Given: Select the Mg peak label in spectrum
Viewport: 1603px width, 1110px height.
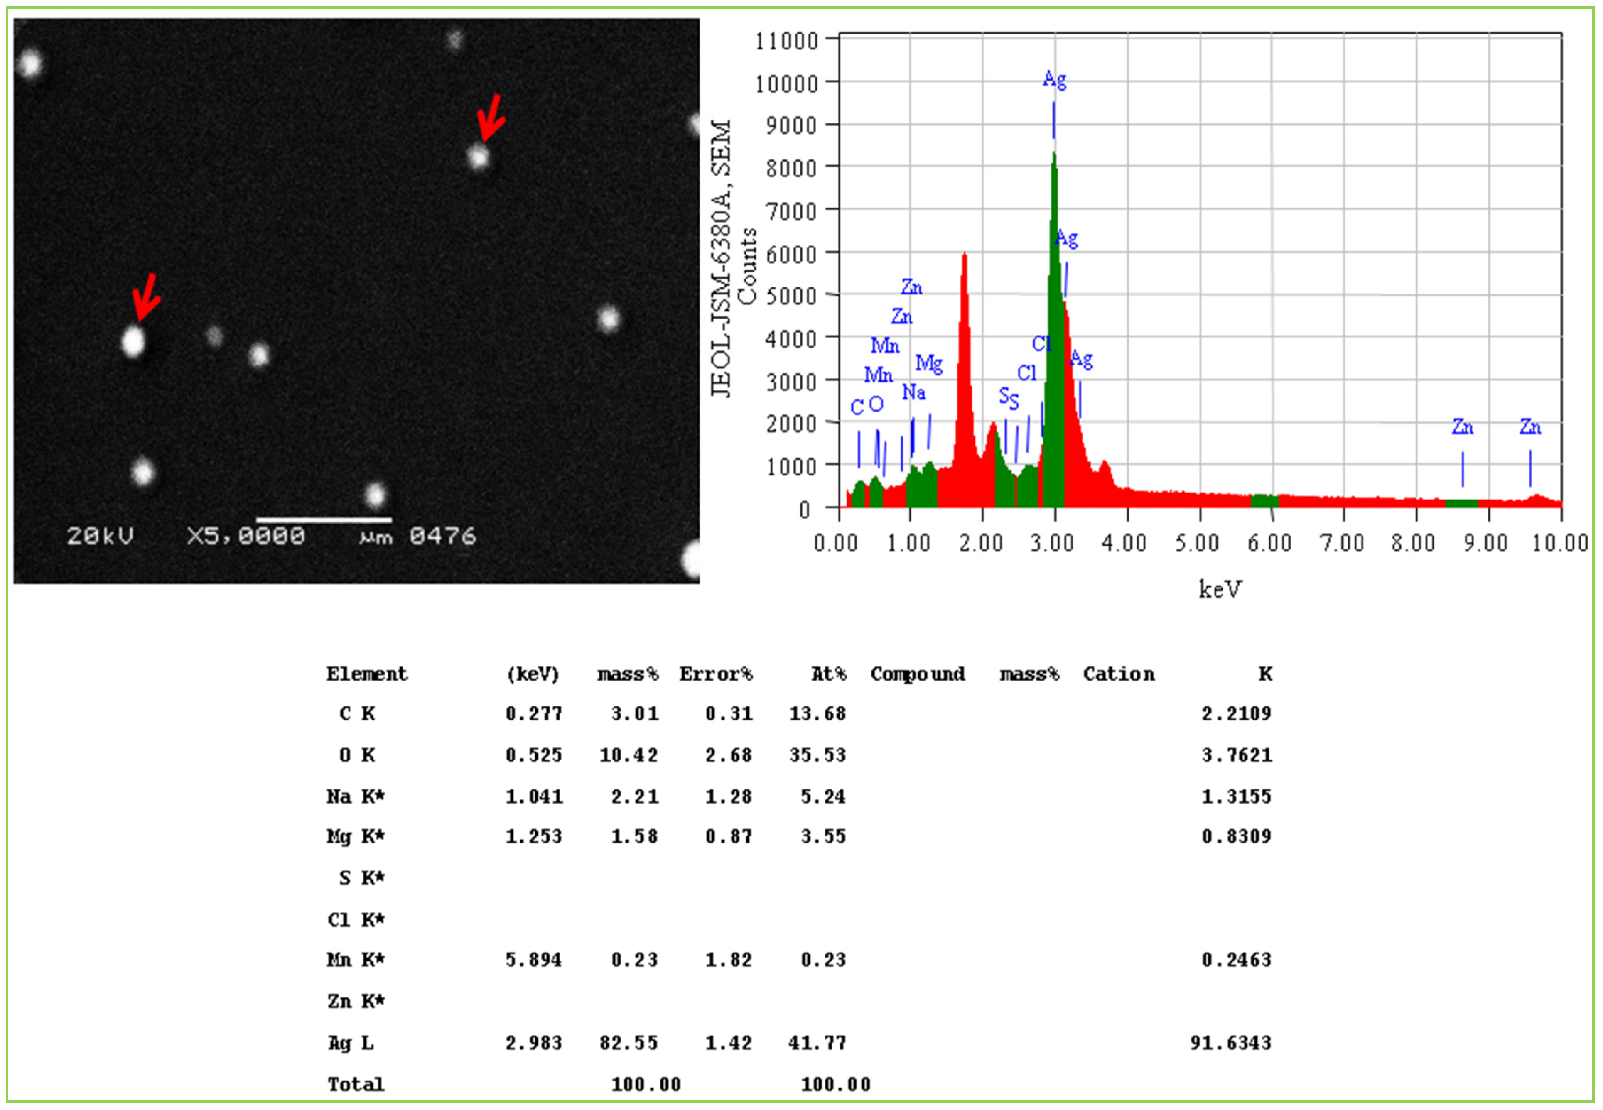Looking at the screenshot, I should tap(929, 363).
